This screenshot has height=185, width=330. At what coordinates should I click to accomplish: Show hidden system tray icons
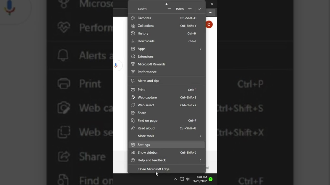pyautogui.click(x=175, y=179)
